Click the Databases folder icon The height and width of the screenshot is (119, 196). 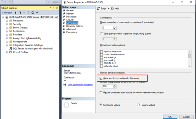tap(11, 20)
